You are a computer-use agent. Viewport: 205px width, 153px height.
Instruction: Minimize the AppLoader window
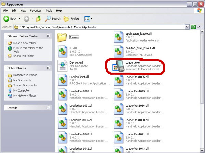tap(189, 4)
